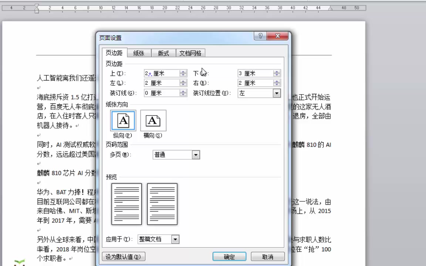The height and width of the screenshot is (266, 426).
Task: Open the 多页 dropdown showing 普通
Action: point(196,154)
